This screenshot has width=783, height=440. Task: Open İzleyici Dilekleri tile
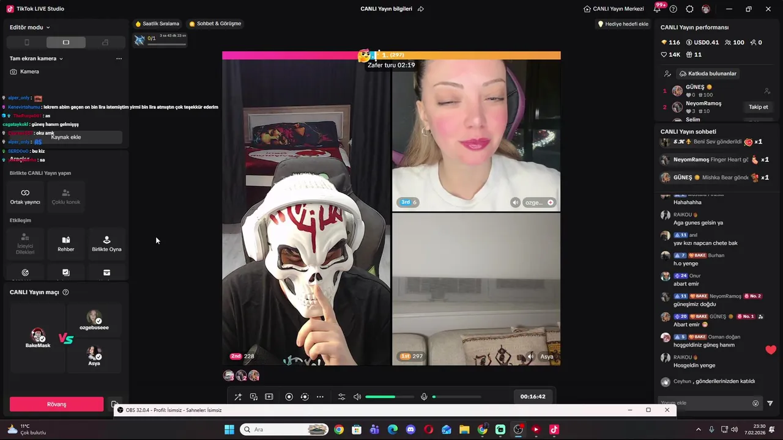[x=25, y=243]
